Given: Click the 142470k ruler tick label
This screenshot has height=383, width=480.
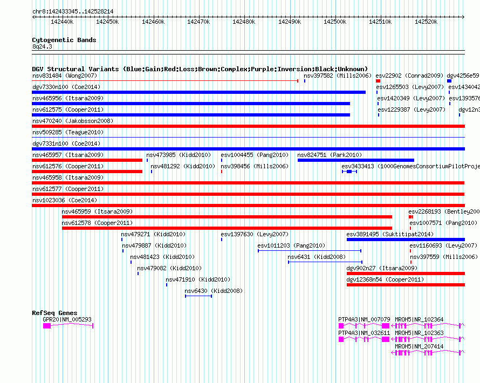Looking at the screenshot, I should click(x=198, y=22).
